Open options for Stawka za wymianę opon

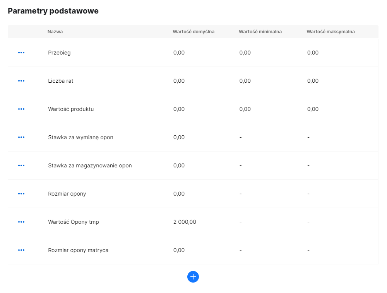click(x=21, y=137)
